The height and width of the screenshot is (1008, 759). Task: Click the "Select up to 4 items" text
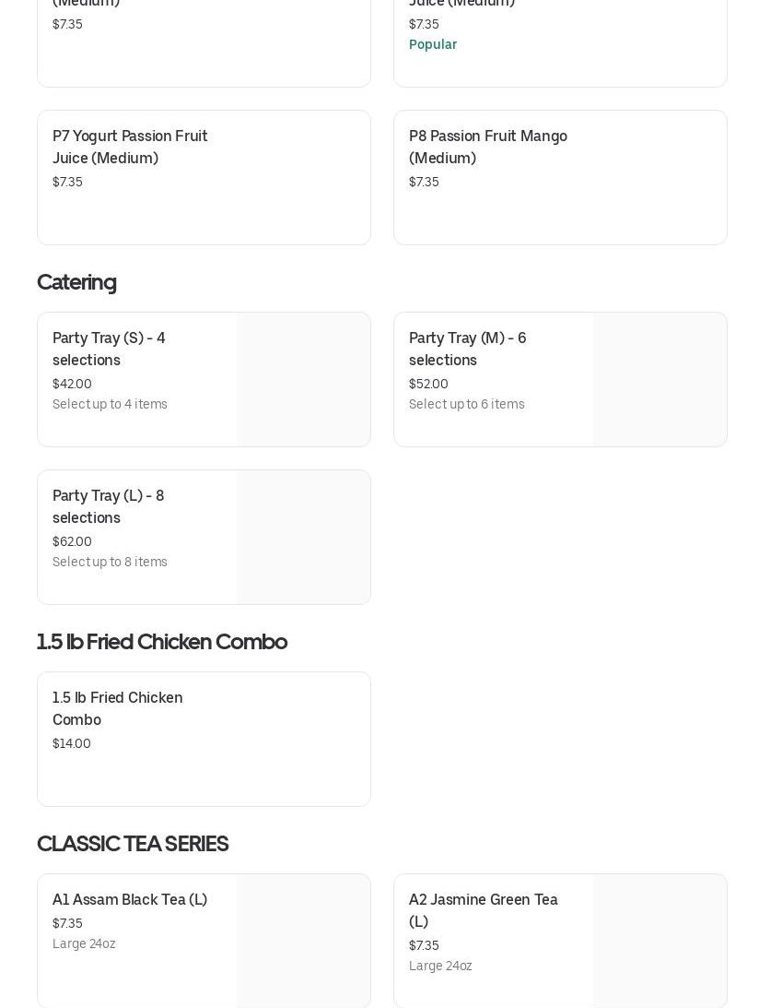(110, 404)
